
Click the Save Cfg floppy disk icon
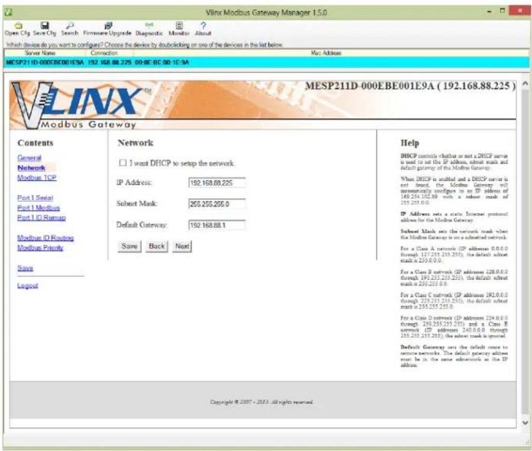tap(44, 29)
